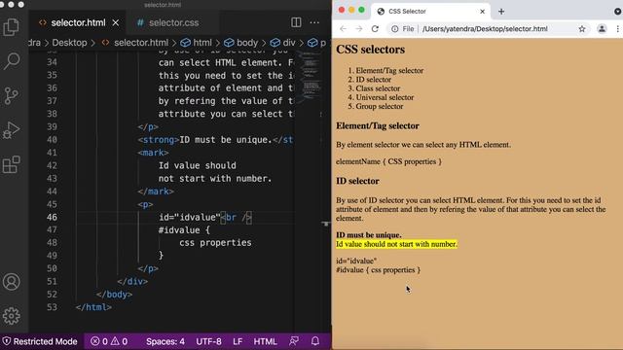
Task: Click the Chrome address bar URL
Action: [485, 29]
